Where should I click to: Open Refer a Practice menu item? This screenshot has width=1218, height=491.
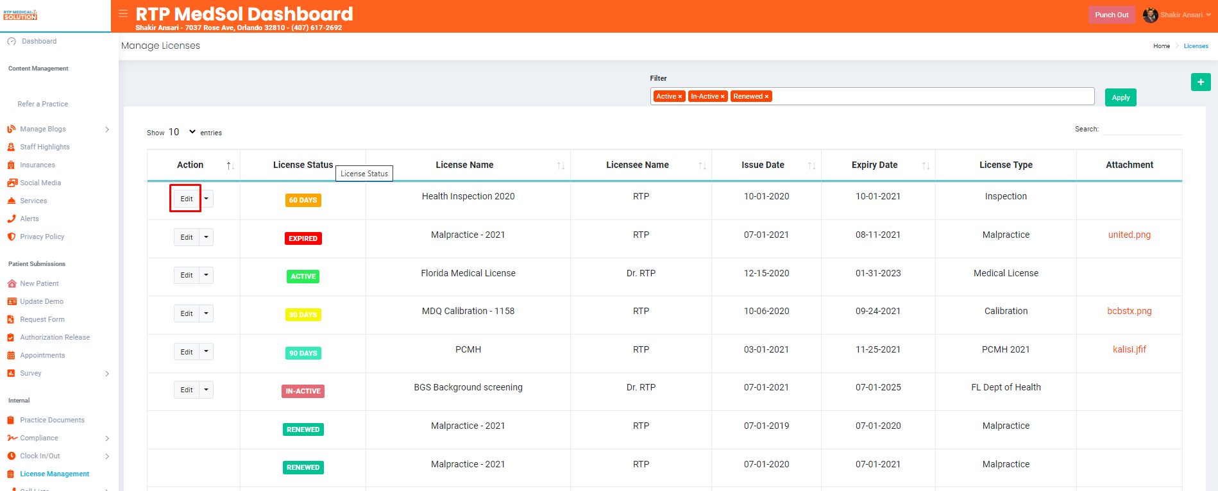pyautogui.click(x=42, y=104)
